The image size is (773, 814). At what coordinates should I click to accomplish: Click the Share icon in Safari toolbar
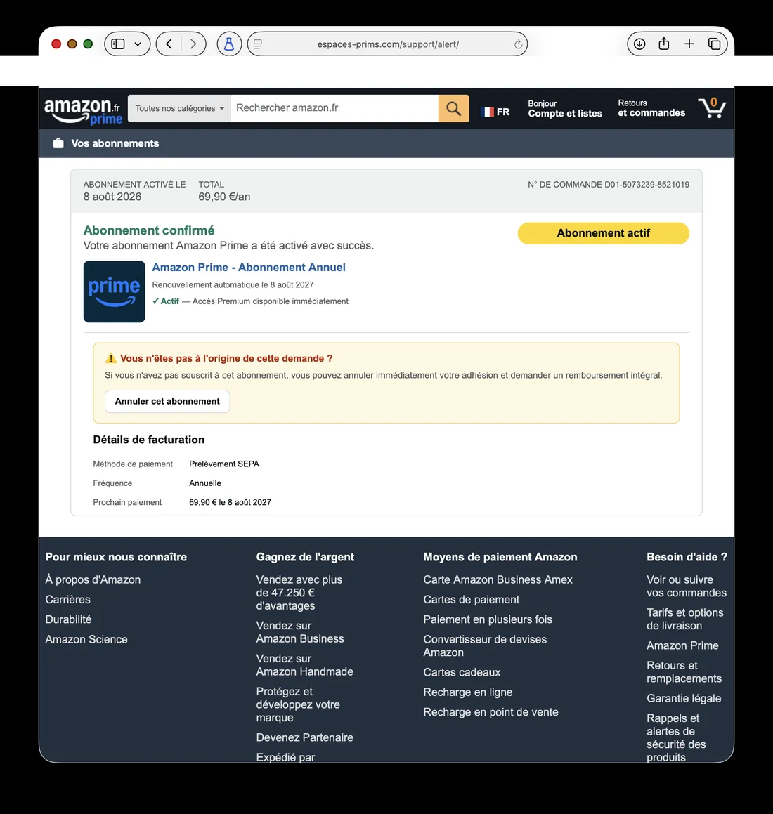664,44
